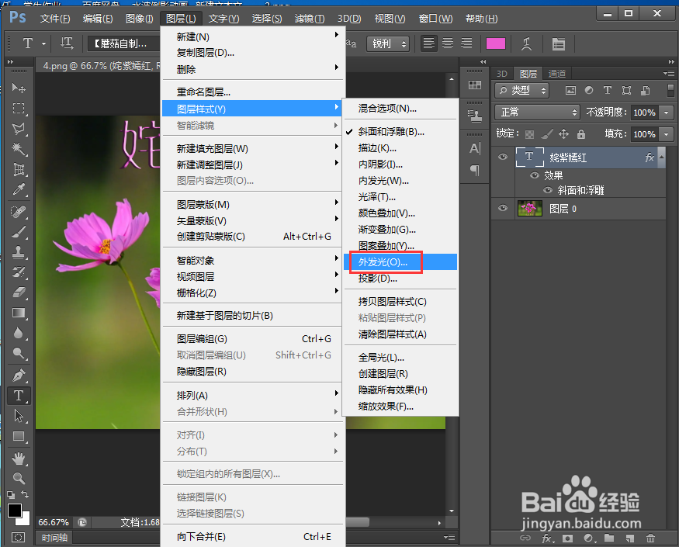Select the Move tool
This screenshot has height=547, width=679.
pyautogui.click(x=18, y=88)
